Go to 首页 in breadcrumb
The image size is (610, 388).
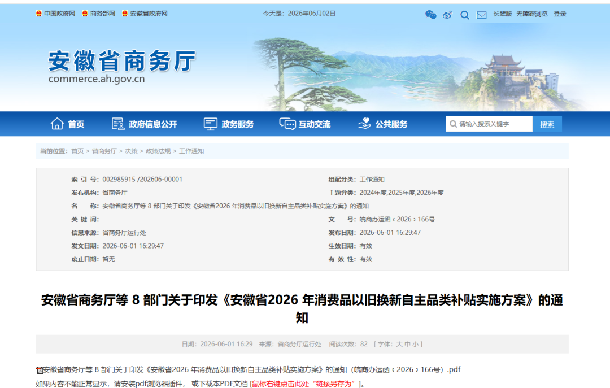click(x=77, y=151)
